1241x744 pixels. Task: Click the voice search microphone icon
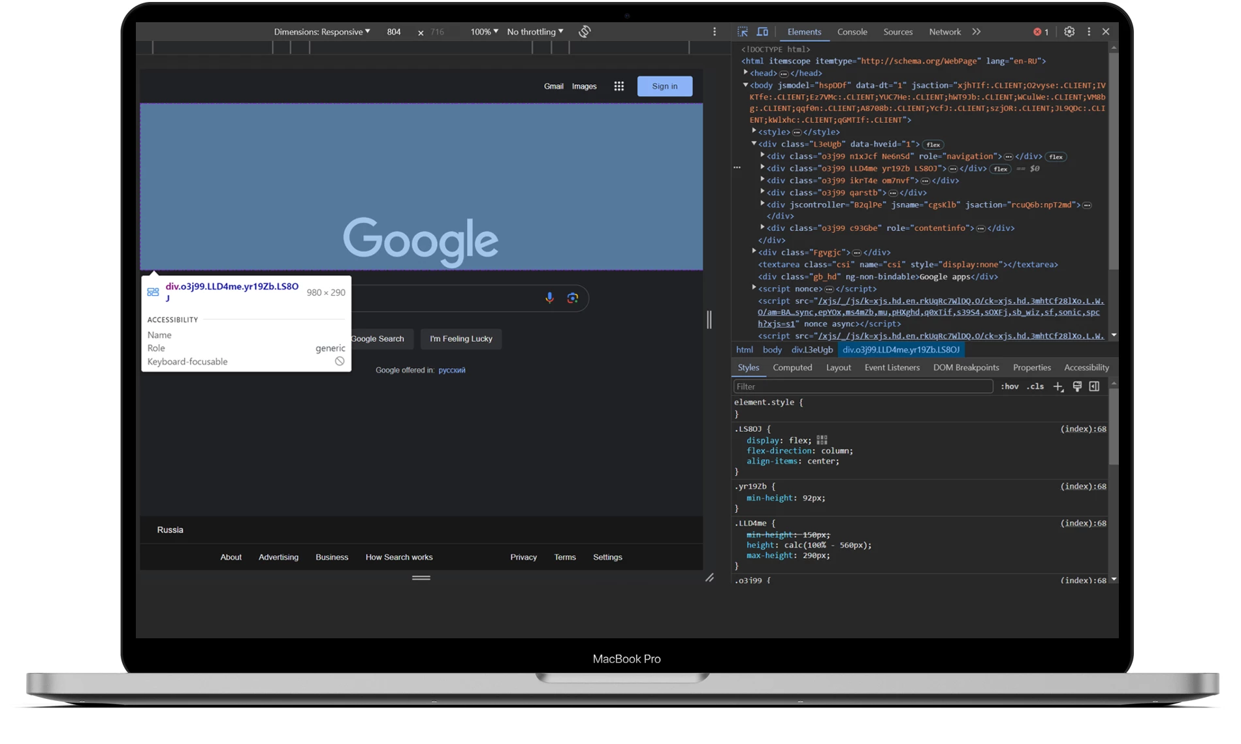550,298
